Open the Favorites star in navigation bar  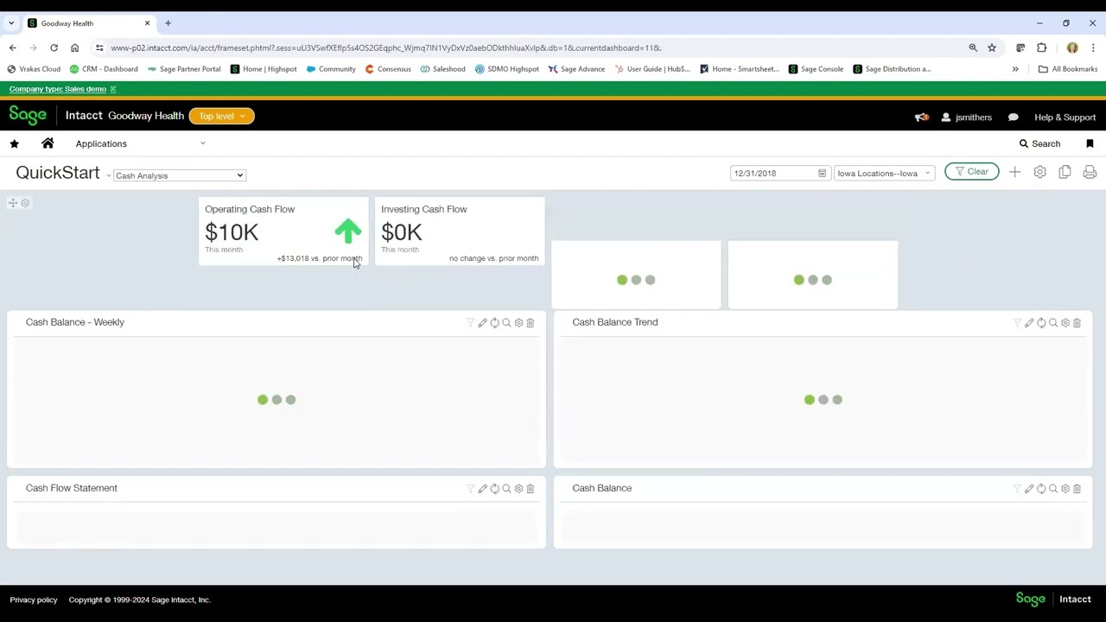pos(14,143)
